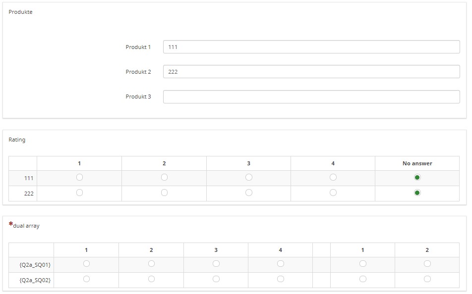Select first-scale 4 for {Q2a_SQ02}
This screenshot has height=294, width=472.
coord(281,279)
